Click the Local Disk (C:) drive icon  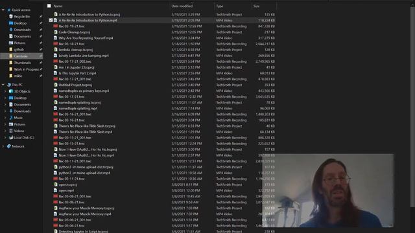pyautogui.click(x=11, y=137)
